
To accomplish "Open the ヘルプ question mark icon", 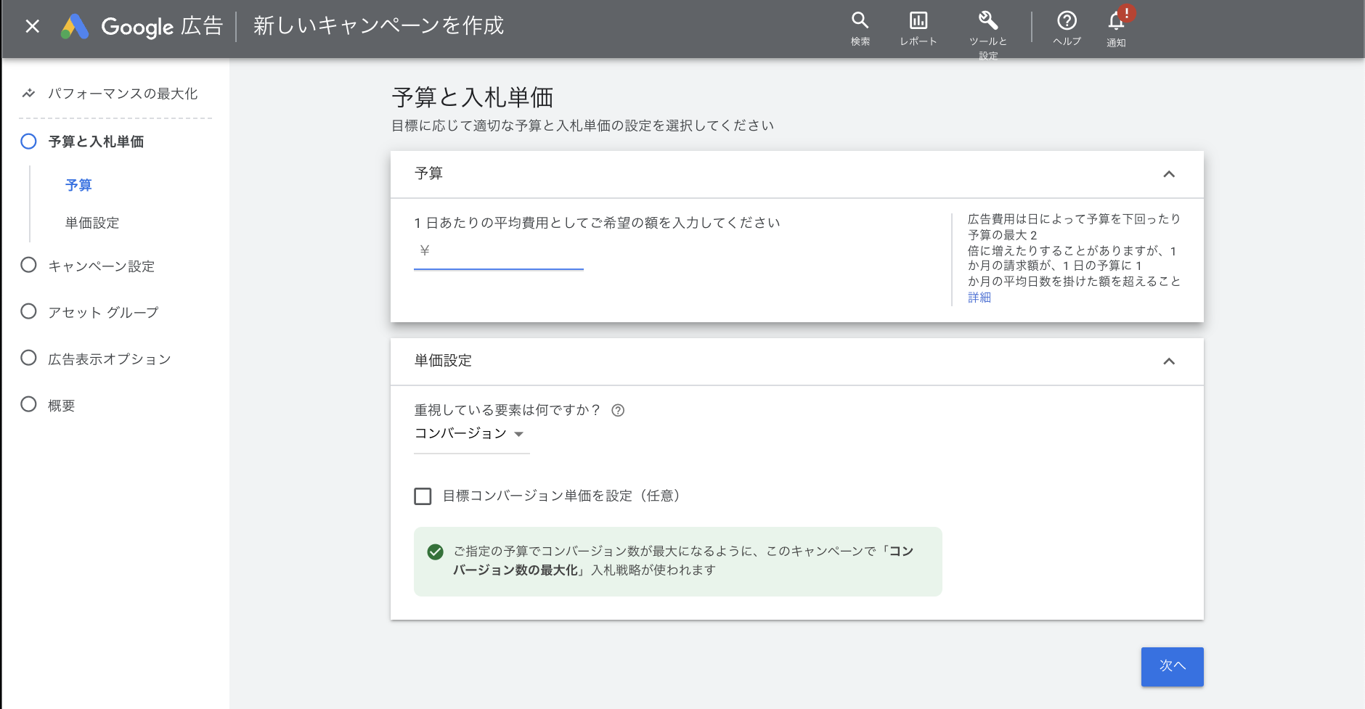I will pyautogui.click(x=1065, y=20).
